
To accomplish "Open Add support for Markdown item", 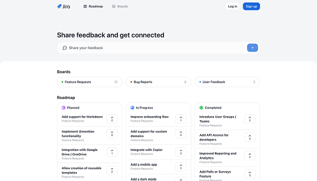I will (82, 117).
